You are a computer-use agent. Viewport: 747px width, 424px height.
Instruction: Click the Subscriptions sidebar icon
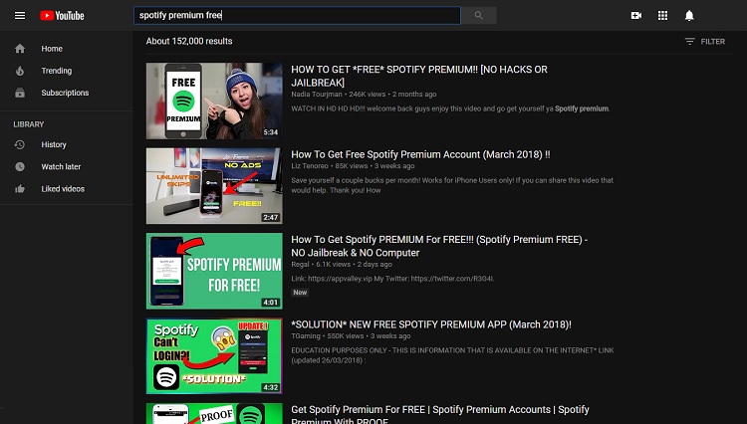click(20, 93)
